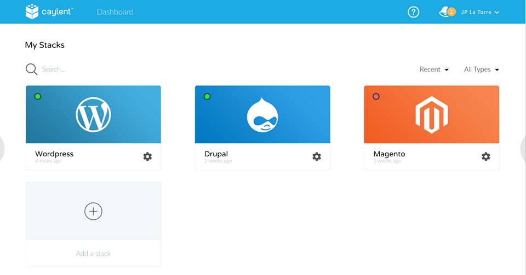Screen dimensions: 526x275
Task: Click the search magnifier icon
Action: click(x=32, y=69)
